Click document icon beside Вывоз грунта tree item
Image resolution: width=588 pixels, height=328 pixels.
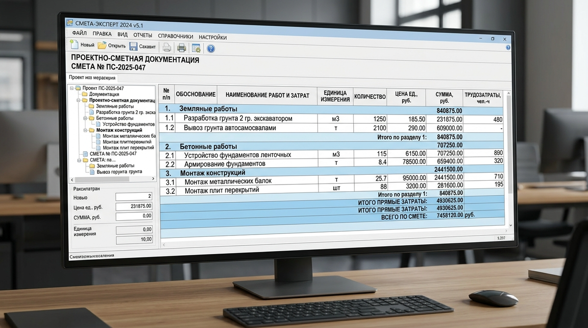pyautogui.click(x=92, y=171)
